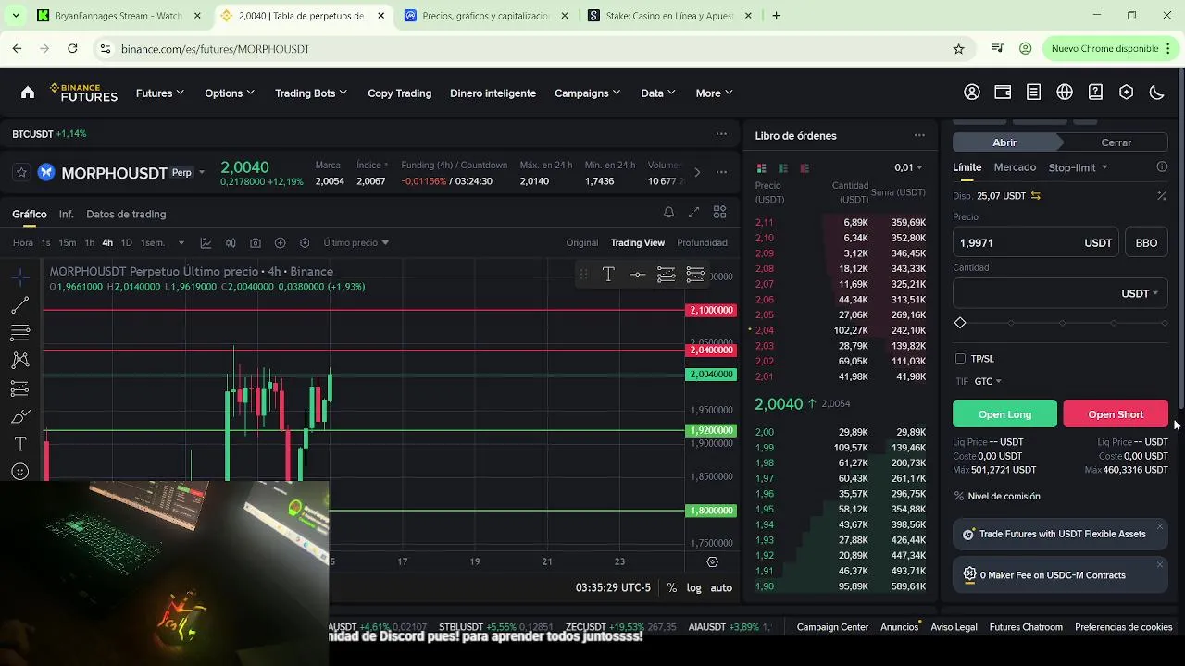Open the language globe icon
This screenshot has width=1185, height=666.
click(x=1065, y=92)
